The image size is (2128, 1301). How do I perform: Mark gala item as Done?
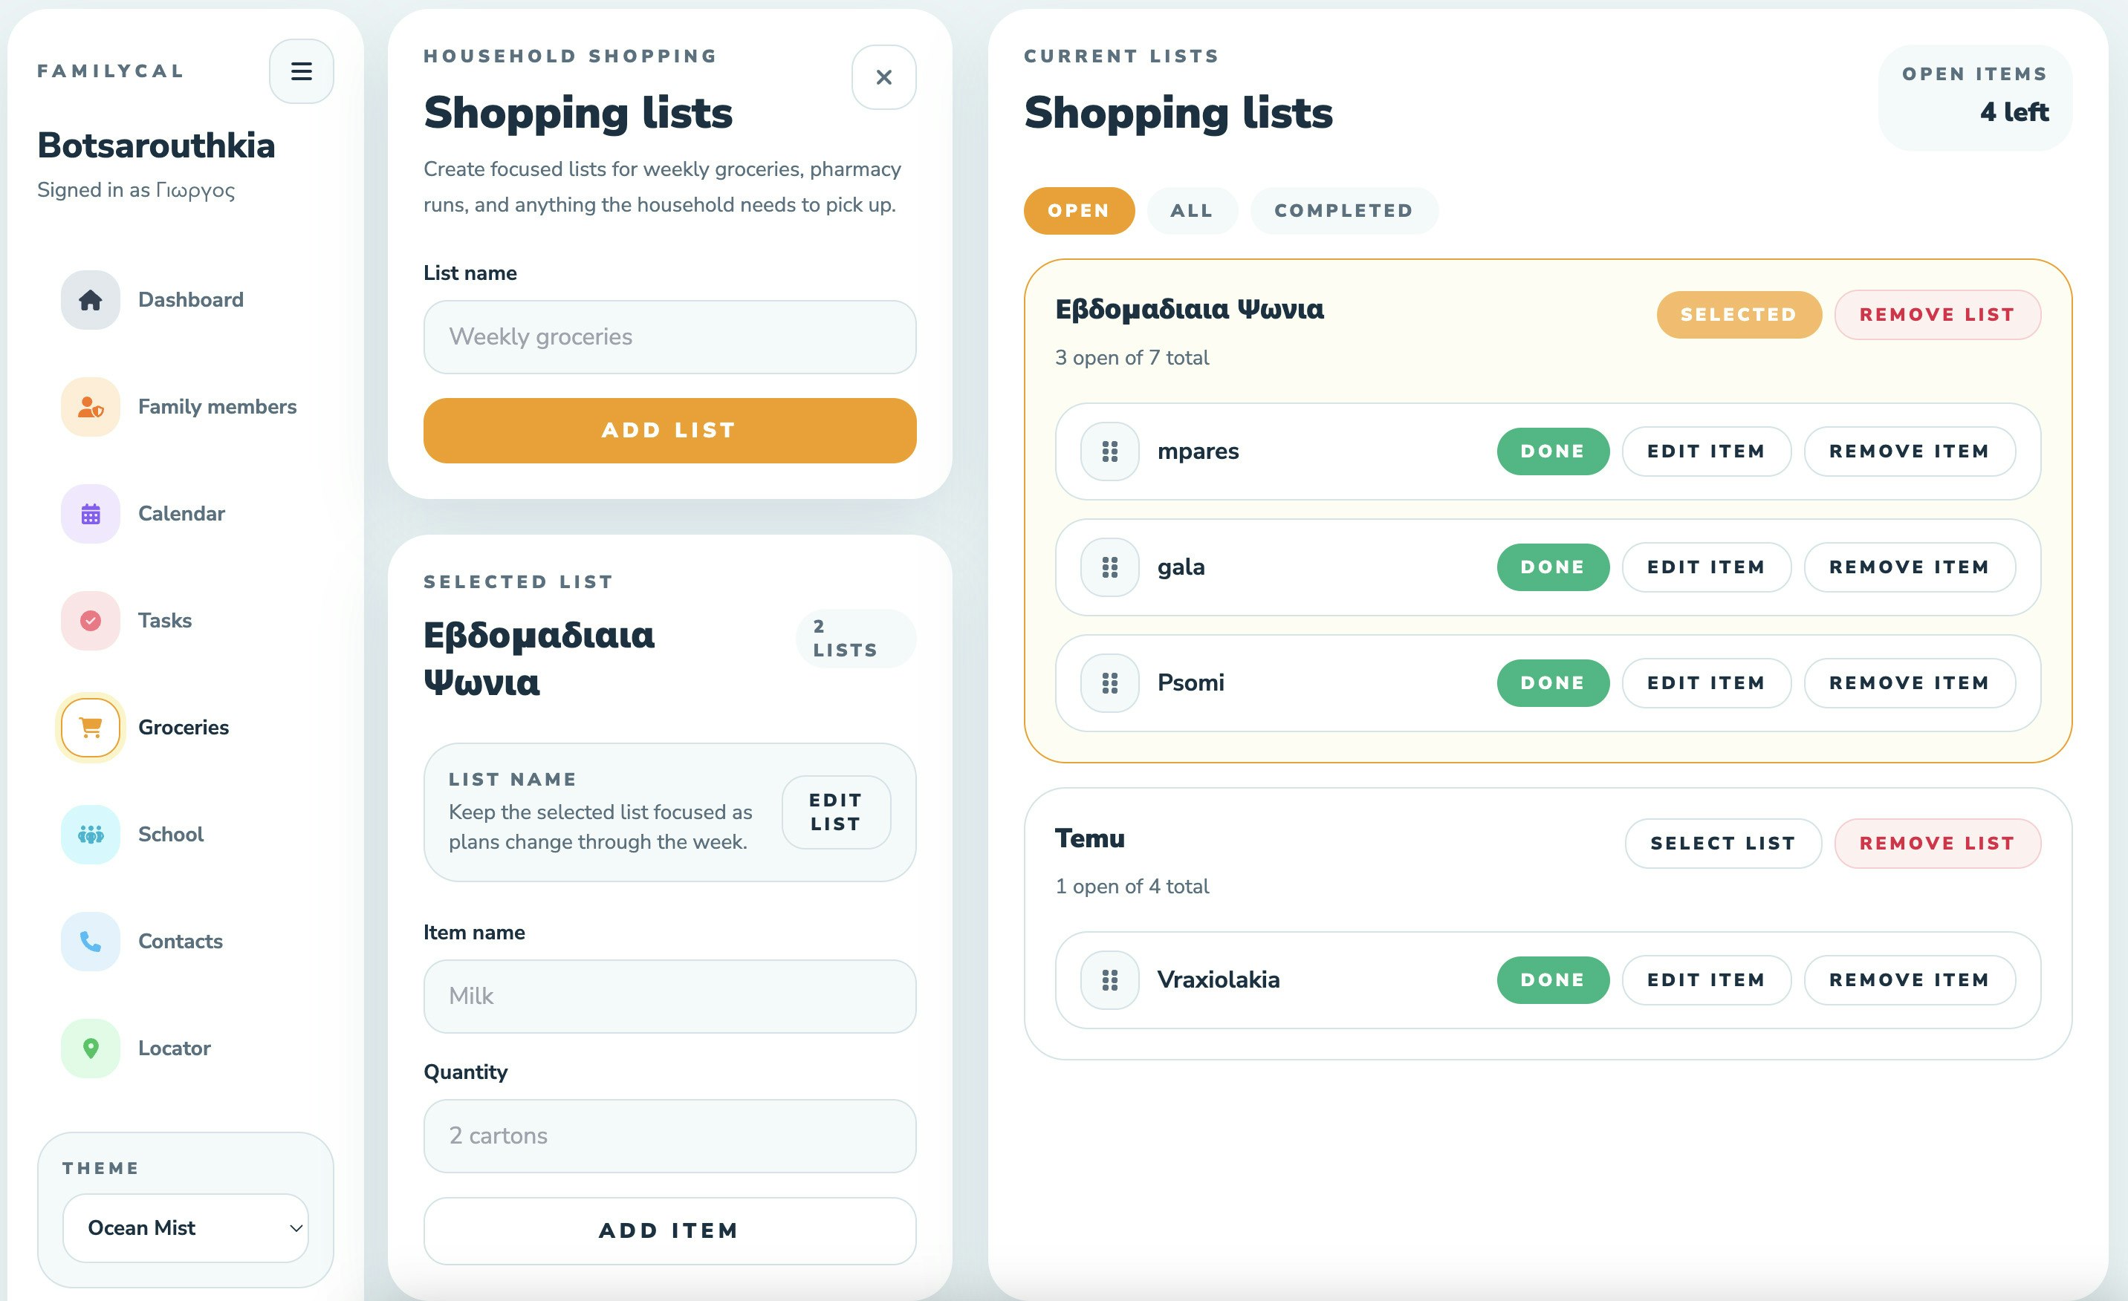click(1552, 567)
